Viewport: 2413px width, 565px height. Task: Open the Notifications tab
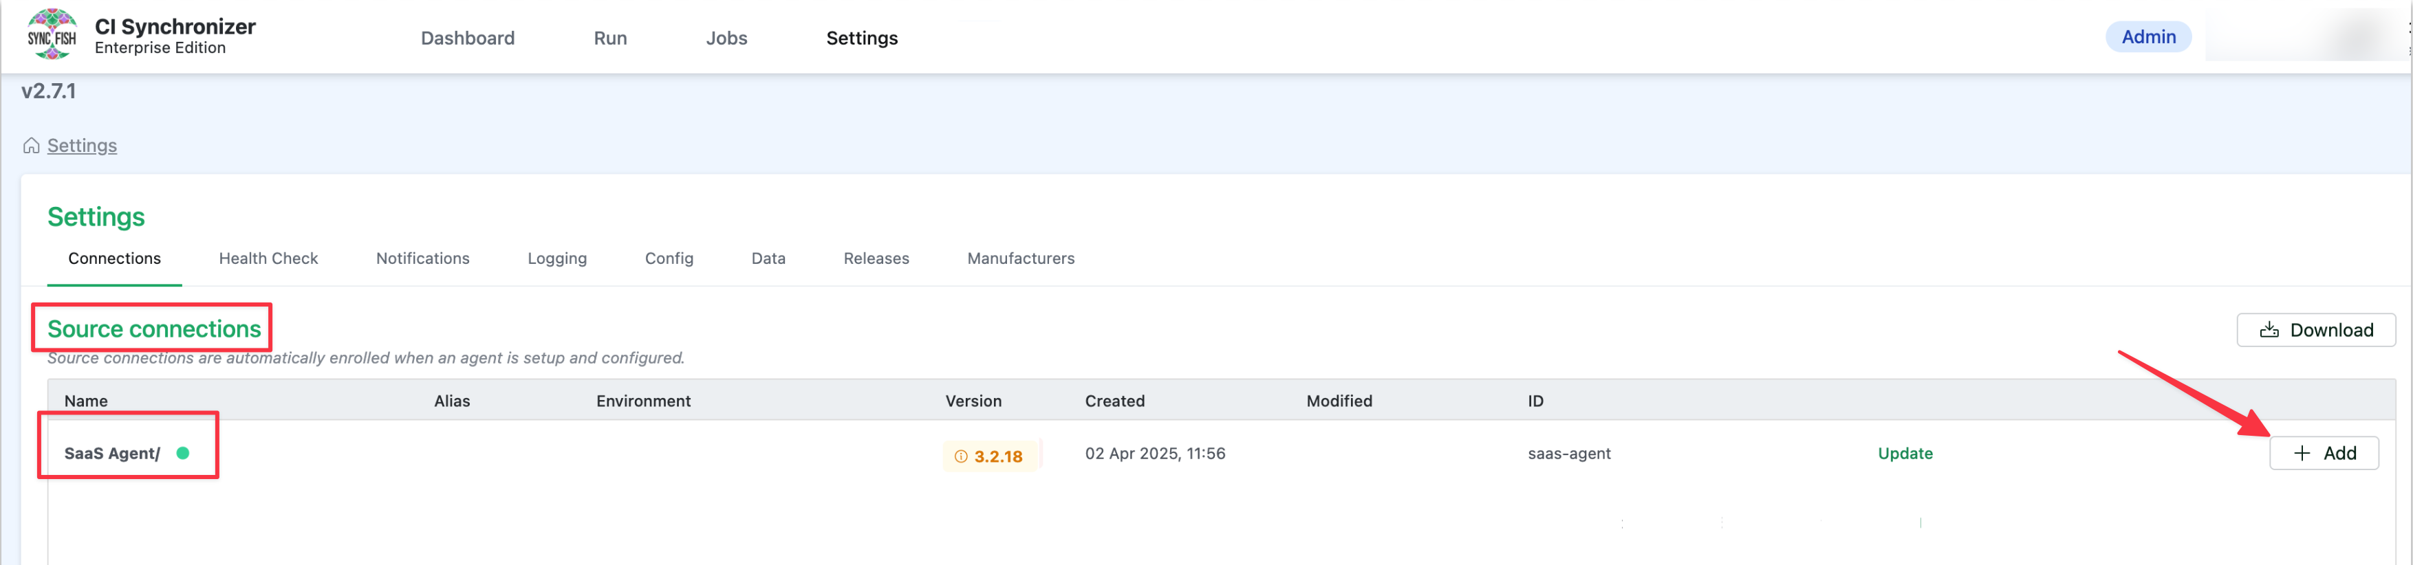click(422, 258)
